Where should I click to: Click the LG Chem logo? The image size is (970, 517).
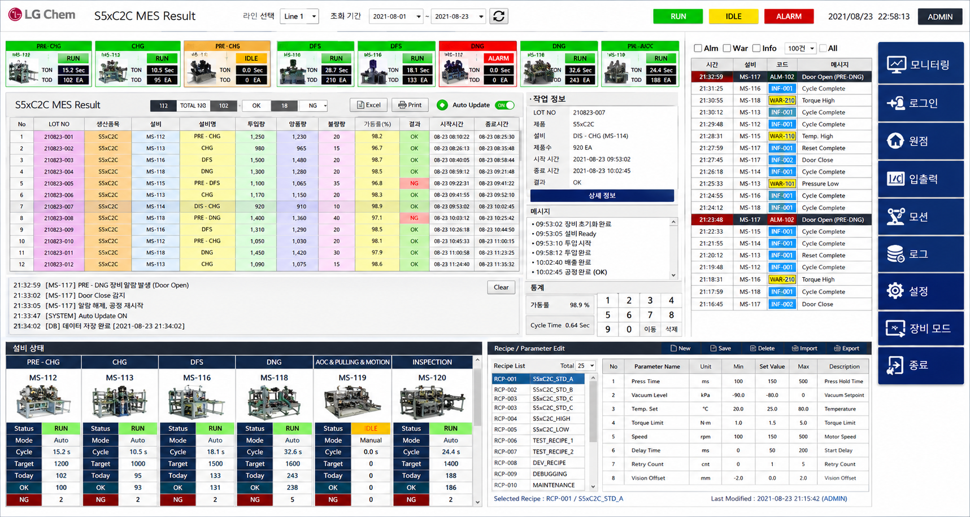pyautogui.click(x=42, y=15)
